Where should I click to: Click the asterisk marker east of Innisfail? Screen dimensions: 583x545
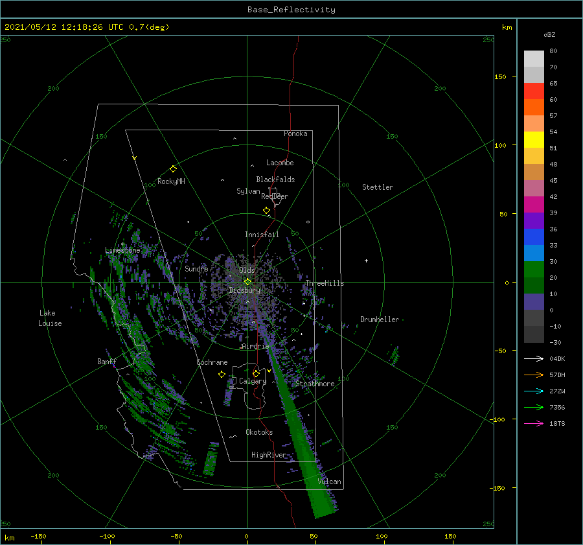point(308,222)
